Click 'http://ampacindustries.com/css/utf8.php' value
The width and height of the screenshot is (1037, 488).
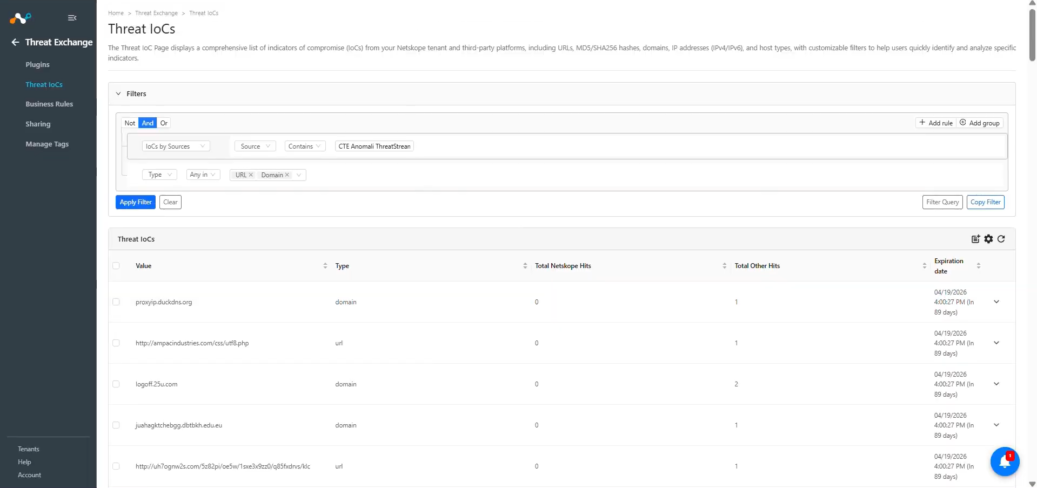pos(192,343)
